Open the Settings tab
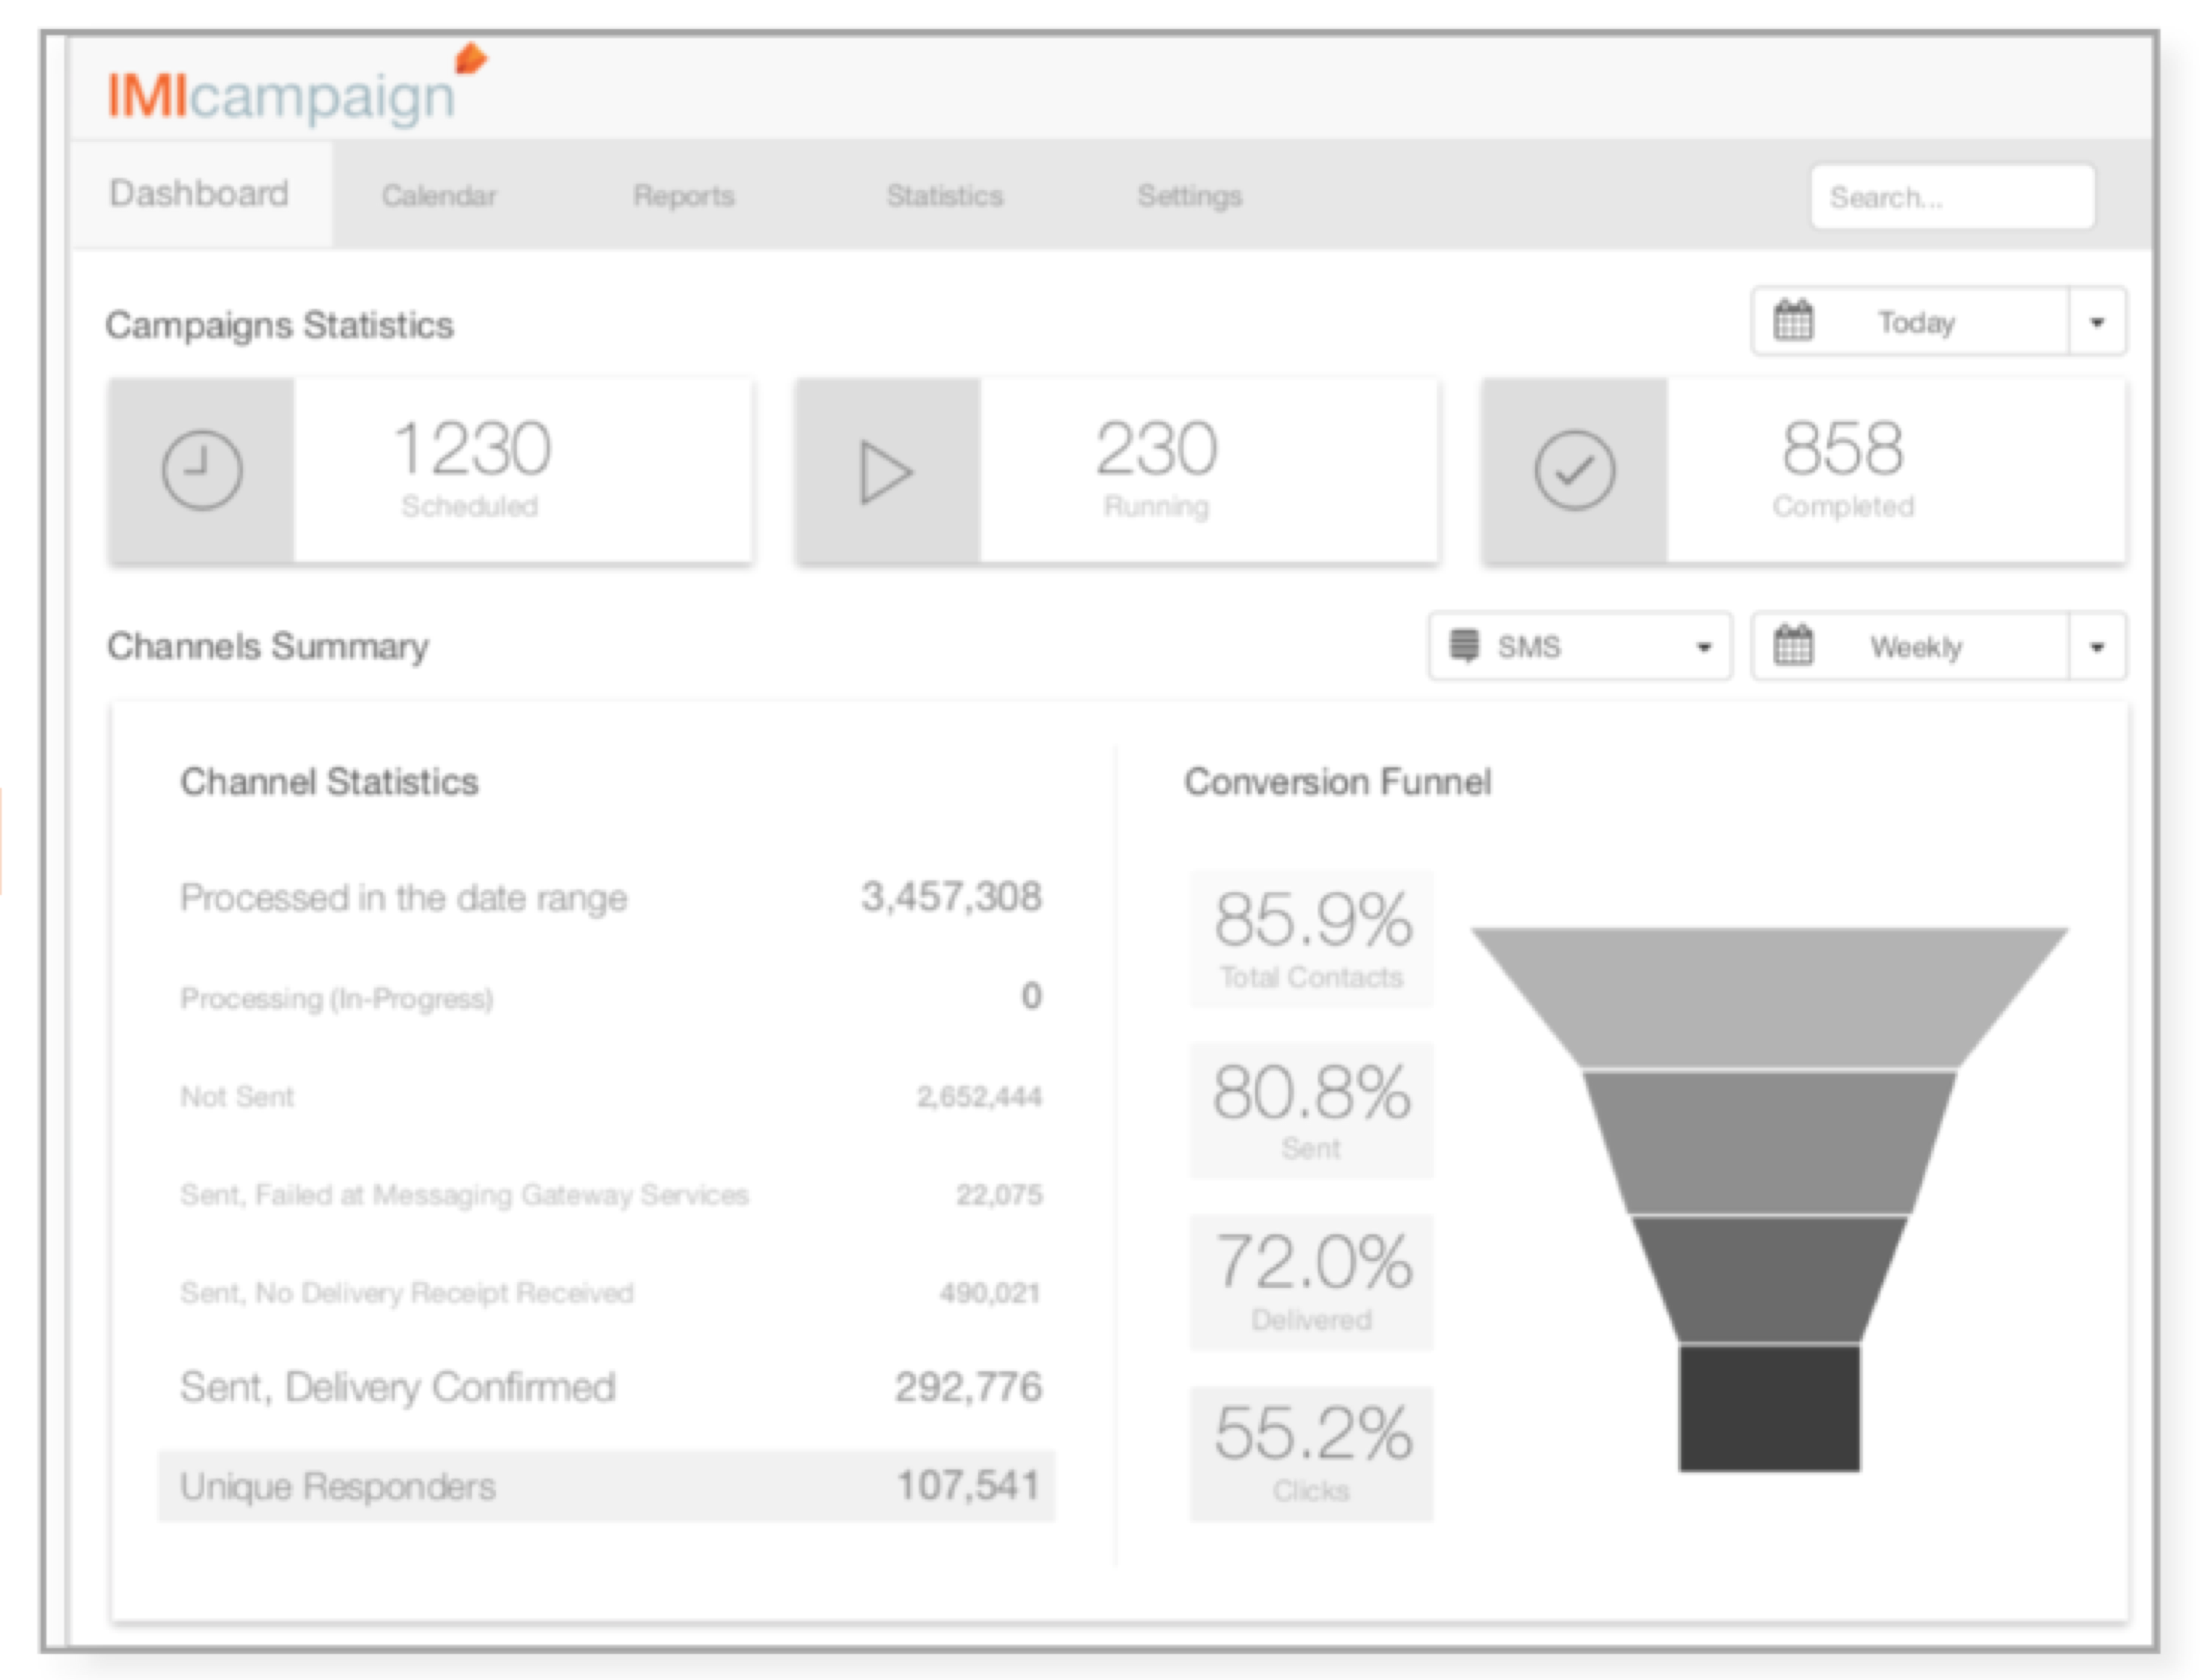The image size is (2200, 1680). pyautogui.click(x=1191, y=196)
